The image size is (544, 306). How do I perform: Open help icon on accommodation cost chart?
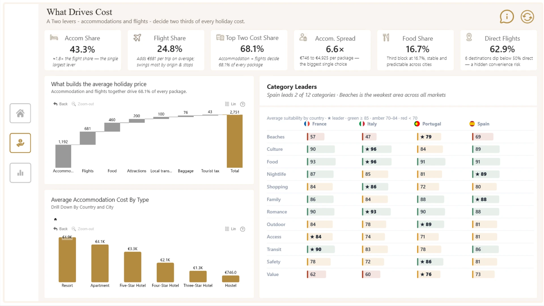tap(243, 229)
